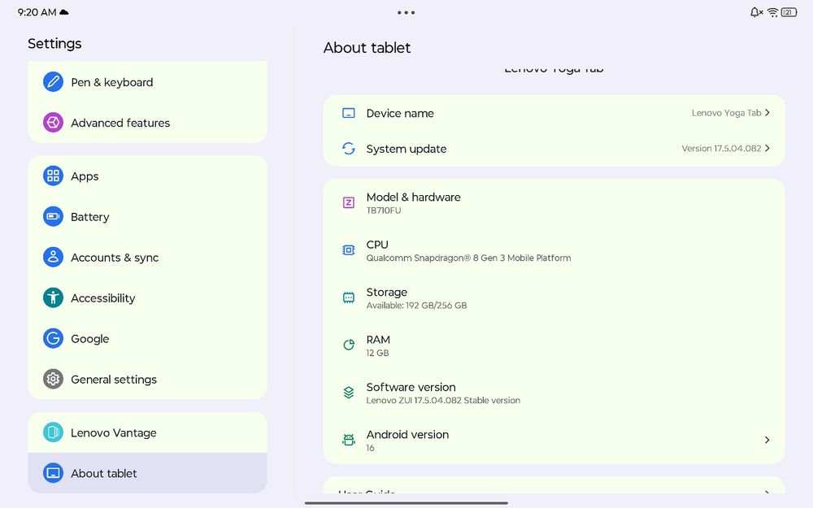
Task: Tap the battery level indicator
Action: pyautogui.click(x=789, y=12)
